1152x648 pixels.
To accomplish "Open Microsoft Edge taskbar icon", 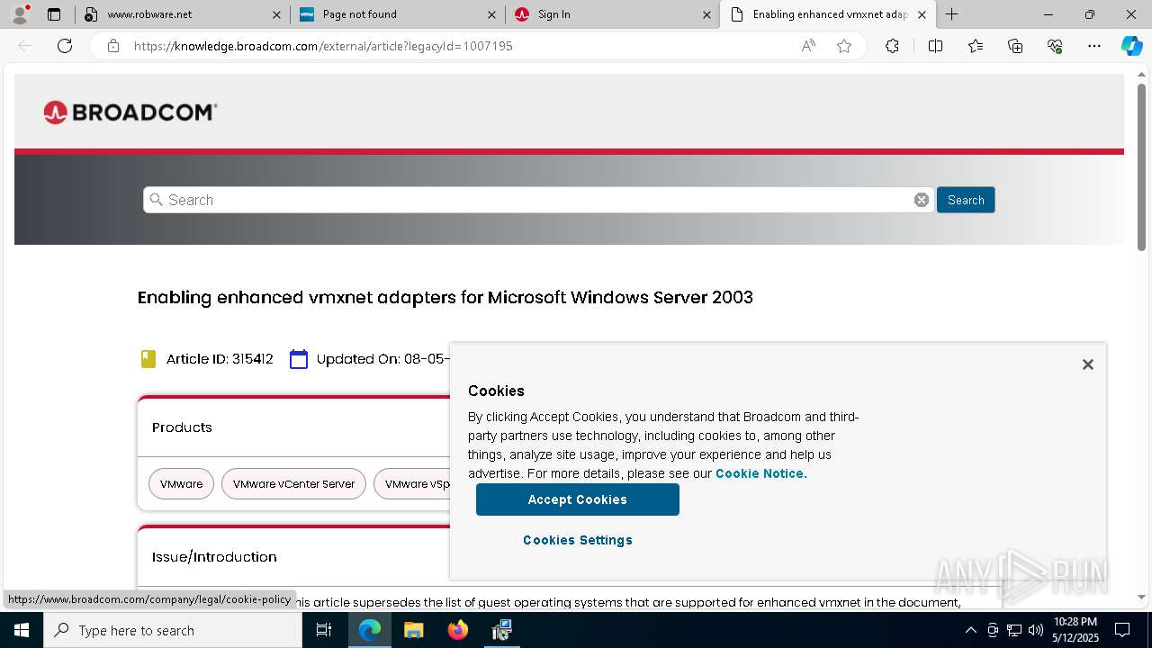I will pos(370,630).
